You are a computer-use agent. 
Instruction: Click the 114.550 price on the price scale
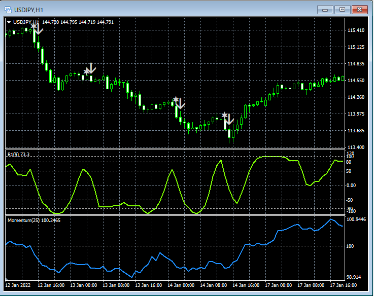point(356,81)
